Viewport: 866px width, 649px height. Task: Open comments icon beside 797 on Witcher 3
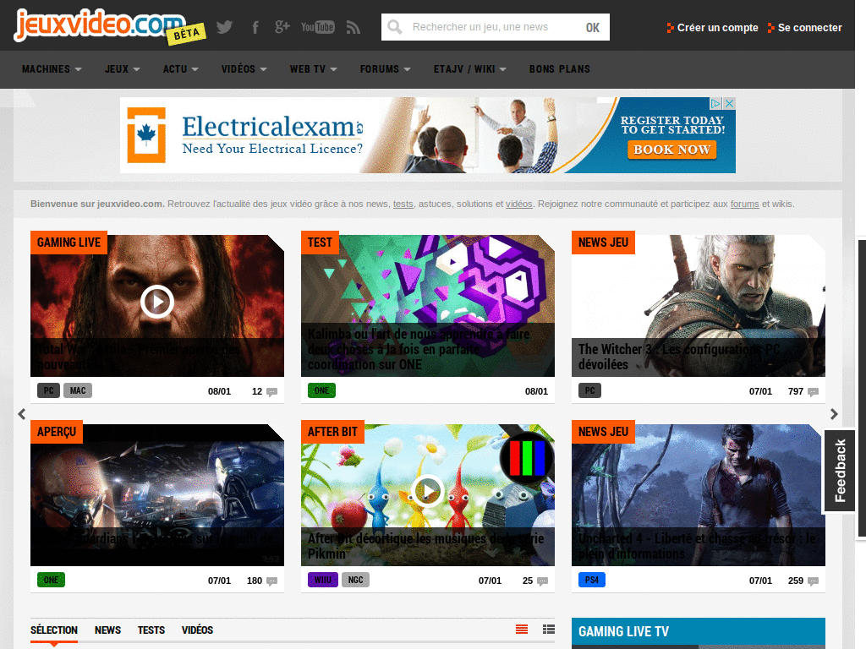(x=813, y=392)
